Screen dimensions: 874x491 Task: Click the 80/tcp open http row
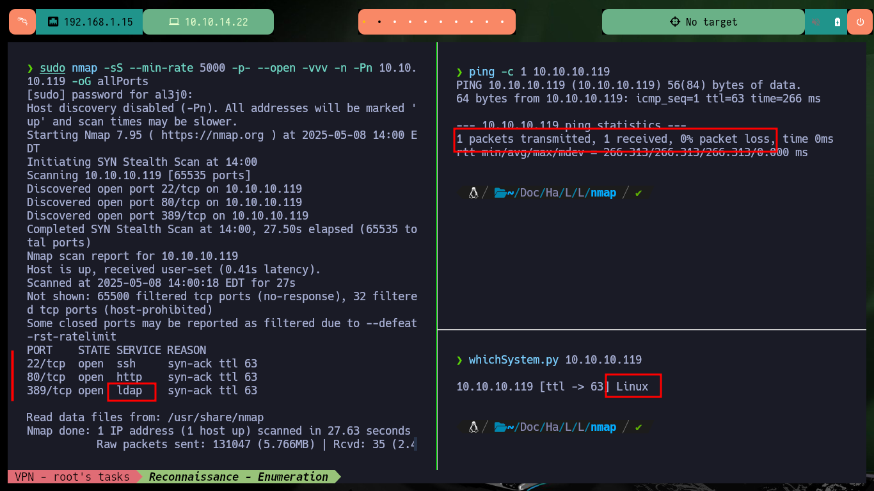[142, 377]
